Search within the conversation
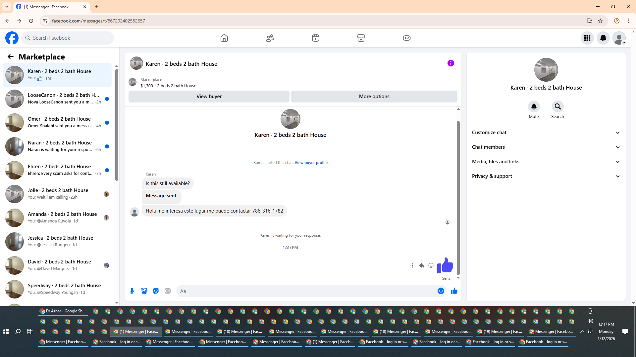 557,107
